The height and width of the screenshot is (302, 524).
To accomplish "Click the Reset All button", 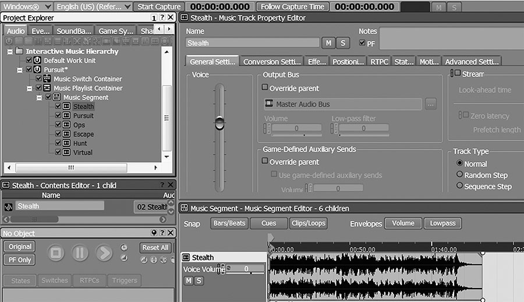I will click(x=155, y=247).
